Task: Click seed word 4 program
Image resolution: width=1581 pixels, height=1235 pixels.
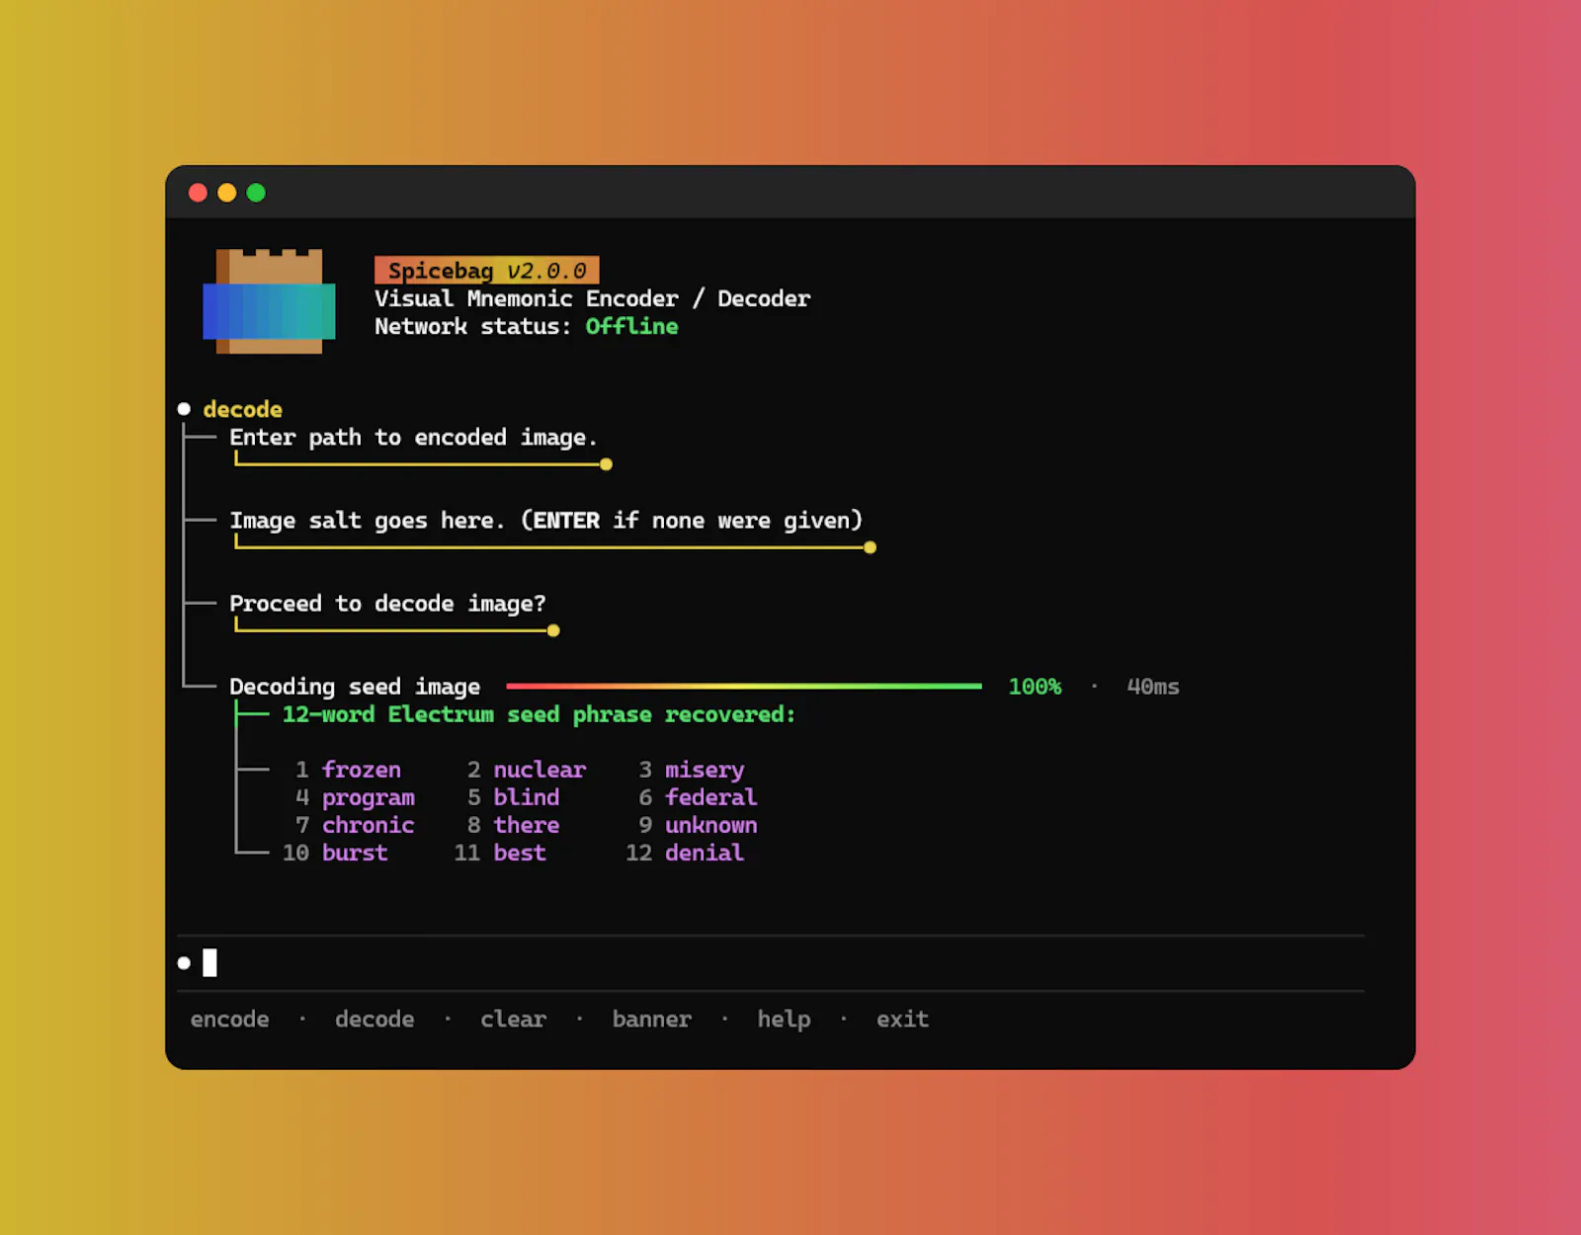Action: [369, 797]
